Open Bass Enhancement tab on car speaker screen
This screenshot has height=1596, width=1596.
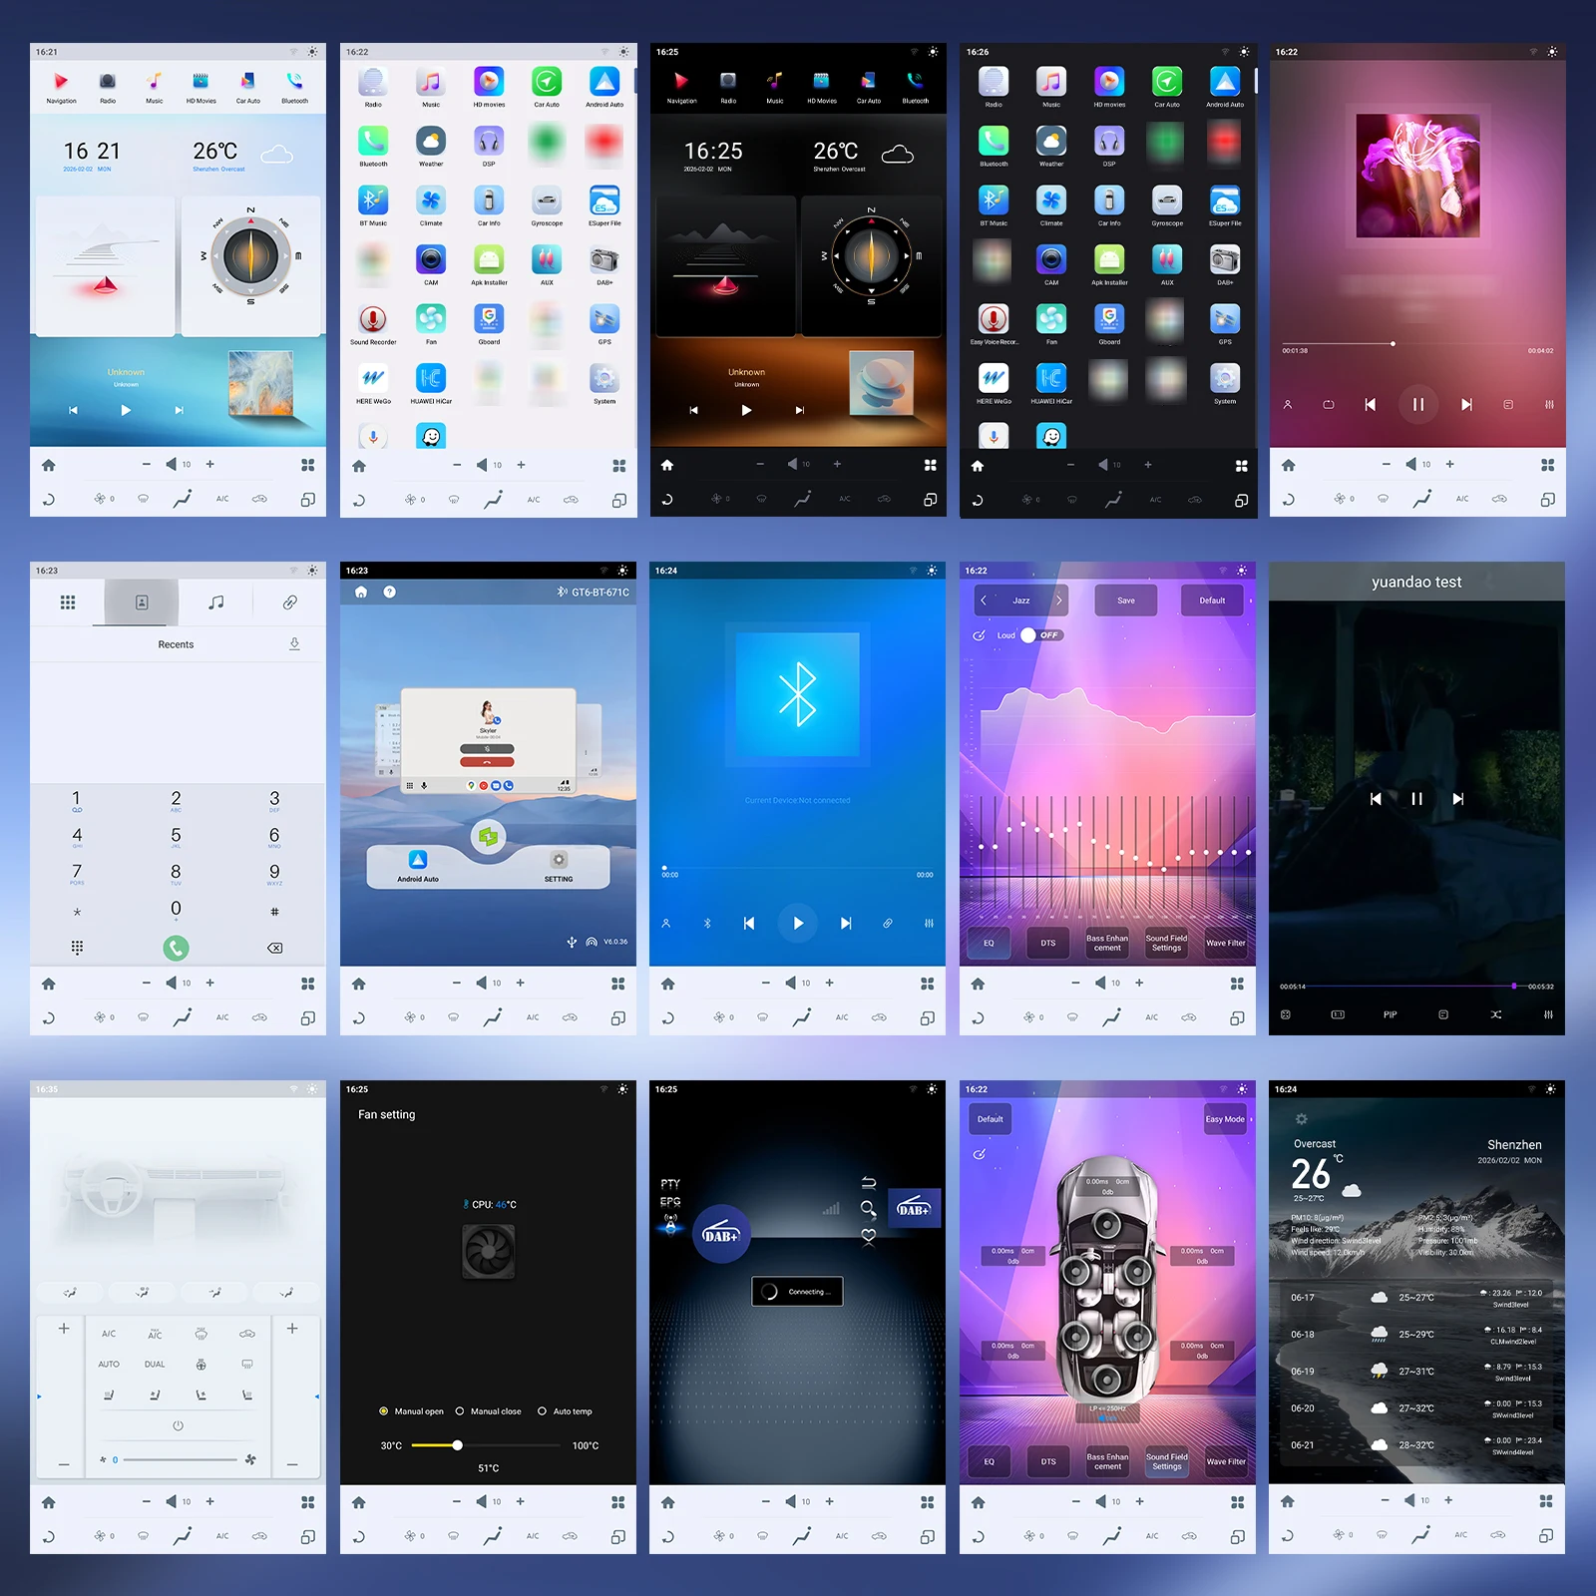pos(1107,1461)
